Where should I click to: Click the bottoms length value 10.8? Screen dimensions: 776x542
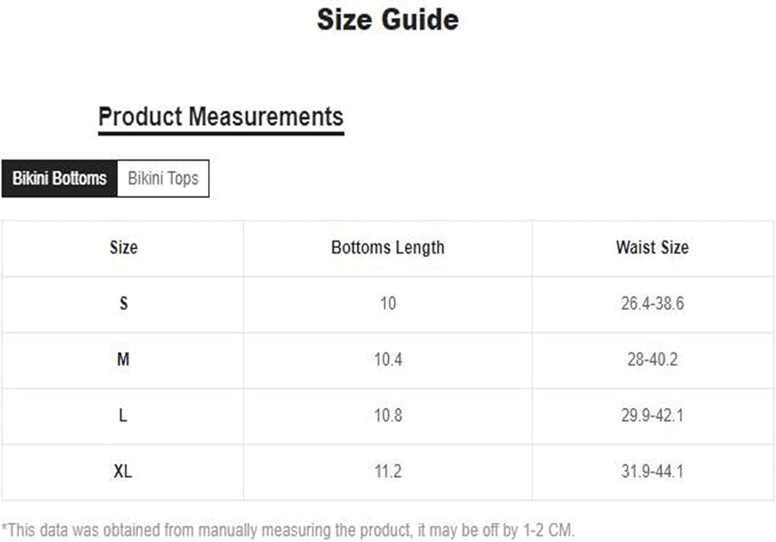[x=387, y=416]
